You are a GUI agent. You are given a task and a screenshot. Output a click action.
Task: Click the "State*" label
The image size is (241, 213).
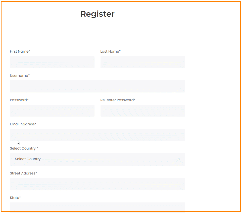tap(15, 198)
